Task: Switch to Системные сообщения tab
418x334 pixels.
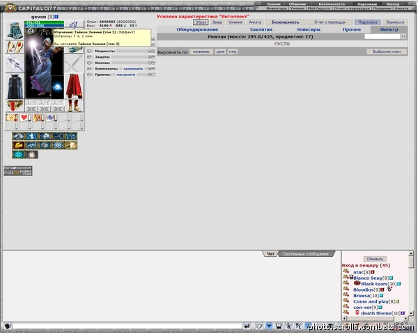Action: point(306,254)
